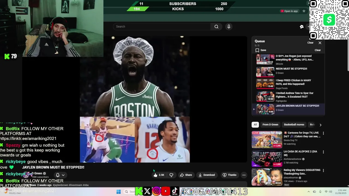Select the Basketball moves chip
Image resolution: width=349 pixels, height=196 pixels.
[x=294, y=125]
